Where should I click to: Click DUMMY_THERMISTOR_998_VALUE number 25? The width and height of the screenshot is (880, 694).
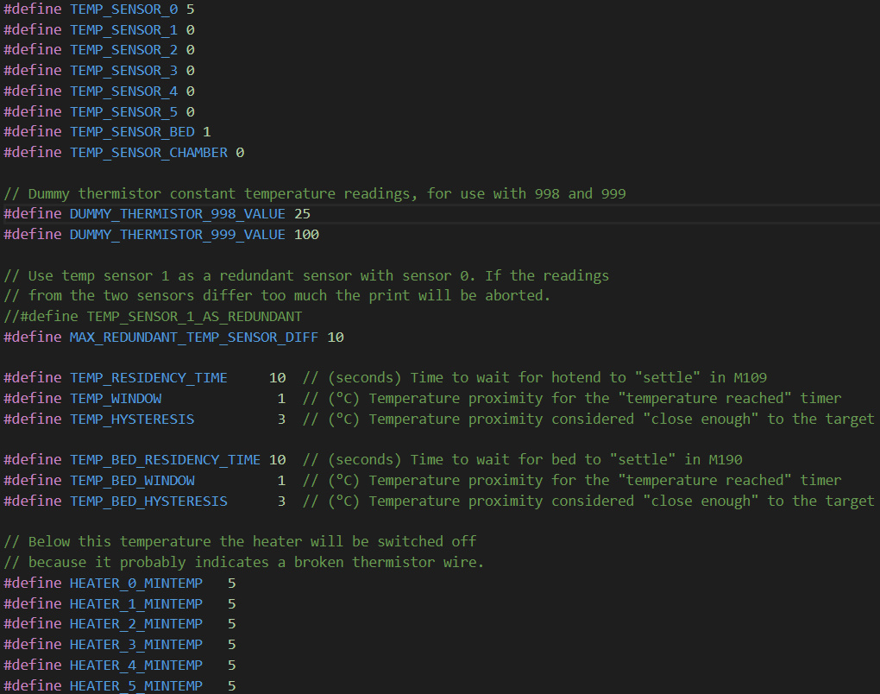coord(302,214)
